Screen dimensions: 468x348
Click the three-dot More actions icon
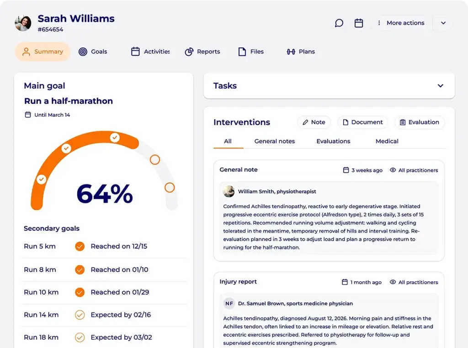(x=379, y=23)
